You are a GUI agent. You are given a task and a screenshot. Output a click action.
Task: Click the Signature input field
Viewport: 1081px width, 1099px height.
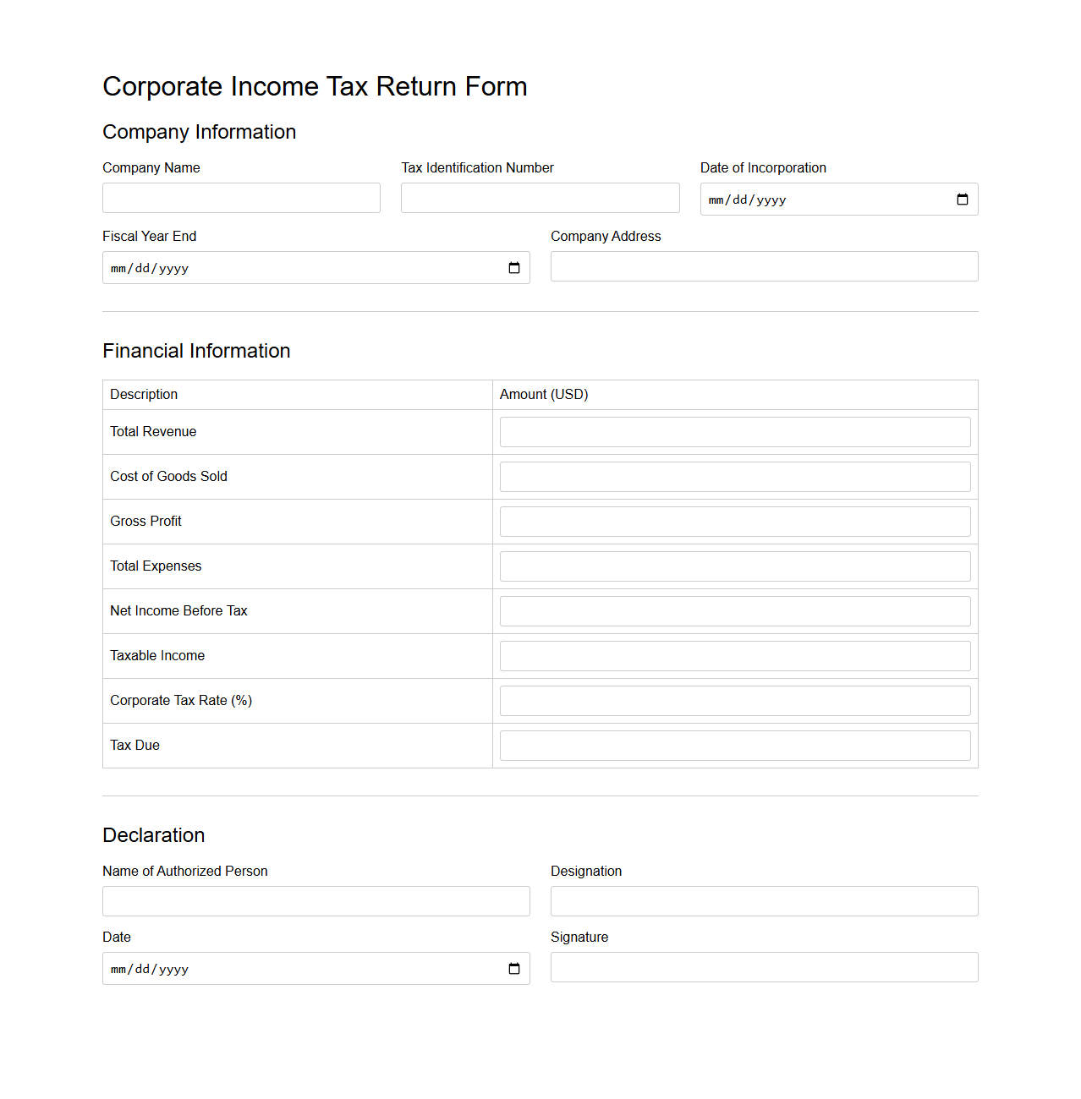click(x=763, y=966)
